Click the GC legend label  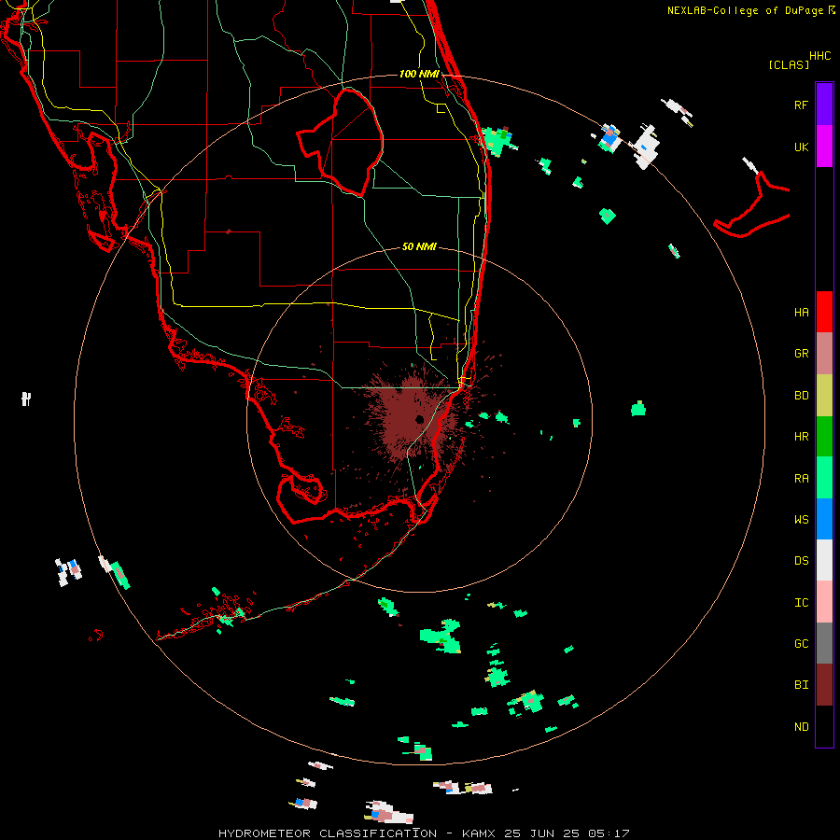(x=801, y=643)
